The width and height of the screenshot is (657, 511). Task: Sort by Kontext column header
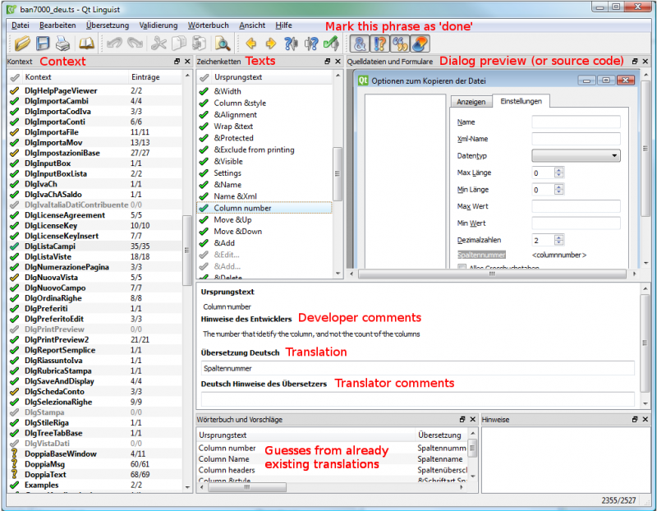tap(76, 77)
